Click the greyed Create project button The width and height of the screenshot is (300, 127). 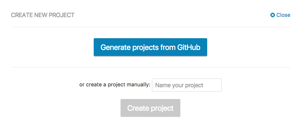(150, 108)
